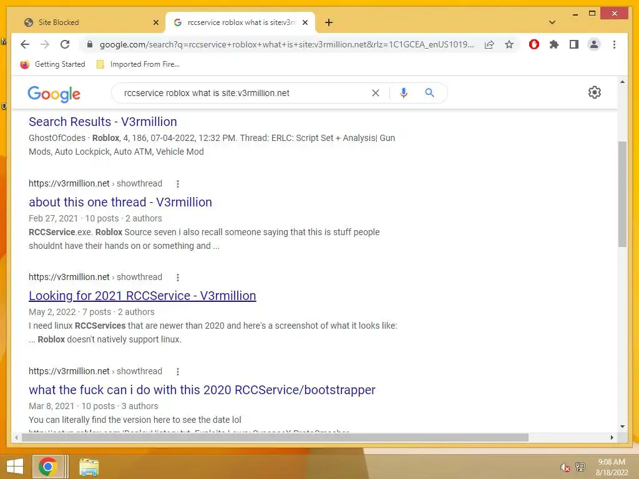The width and height of the screenshot is (639, 479).
Task: Open a new browser tab
Action: (329, 22)
